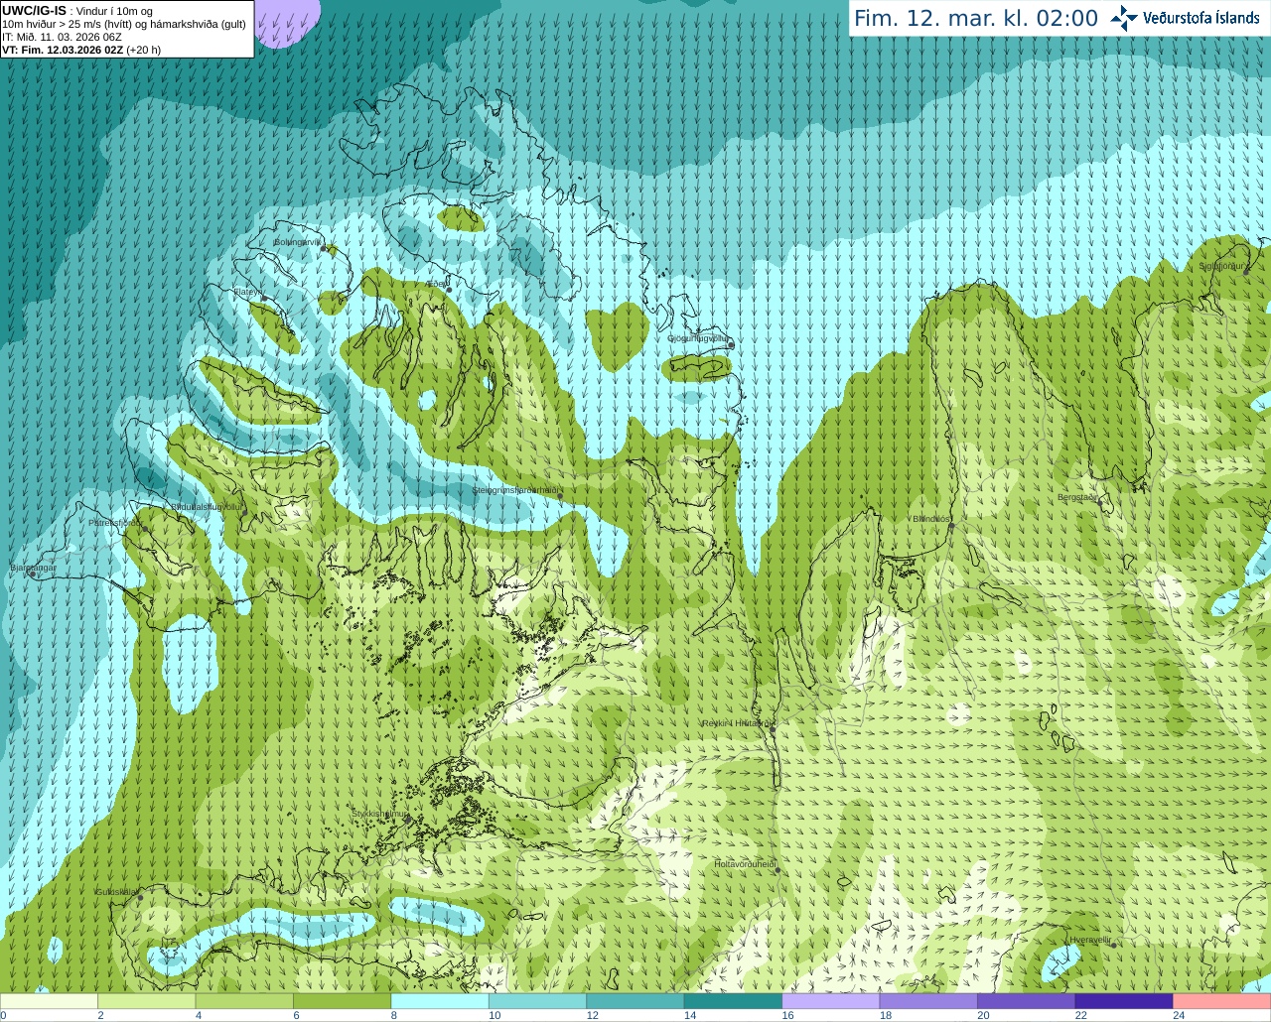Select the 4–6 m/s green legend swatch
1271x1022 pixels.
click(244, 1001)
